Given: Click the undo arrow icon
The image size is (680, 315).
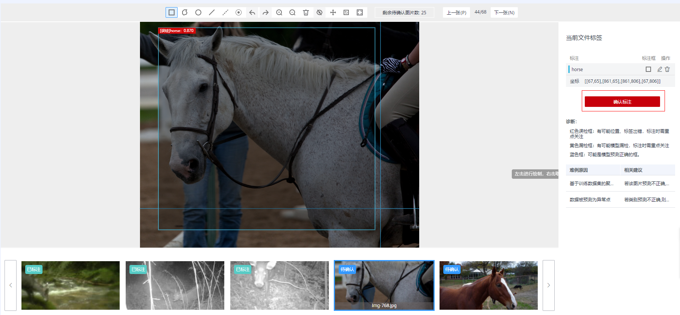Looking at the screenshot, I should pyautogui.click(x=252, y=12).
